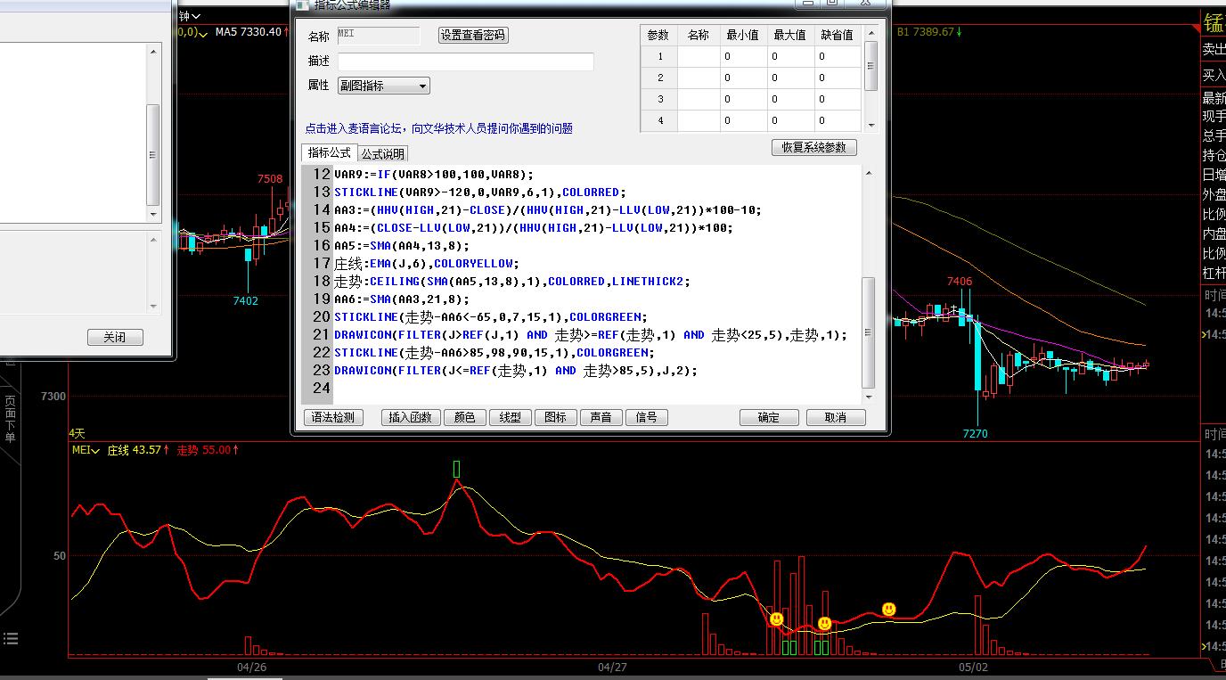Click the green bar marker above the red line peak
The height and width of the screenshot is (680, 1226).
click(x=457, y=469)
